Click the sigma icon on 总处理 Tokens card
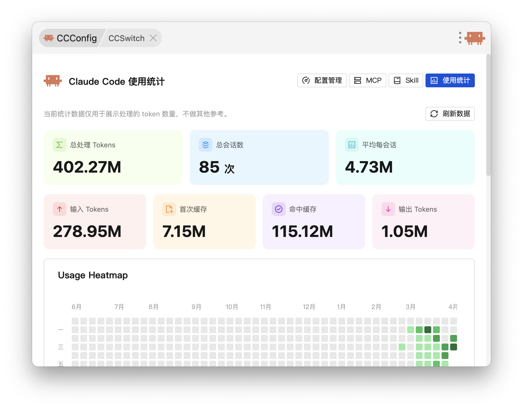The height and width of the screenshot is (409, 523). [60, 145]
